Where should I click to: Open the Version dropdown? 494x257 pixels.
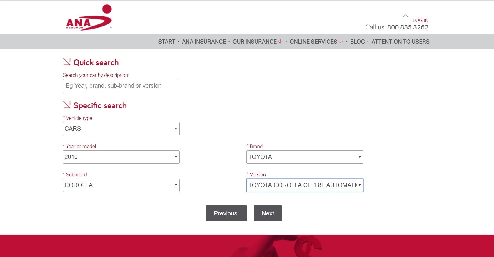[305, 185]
